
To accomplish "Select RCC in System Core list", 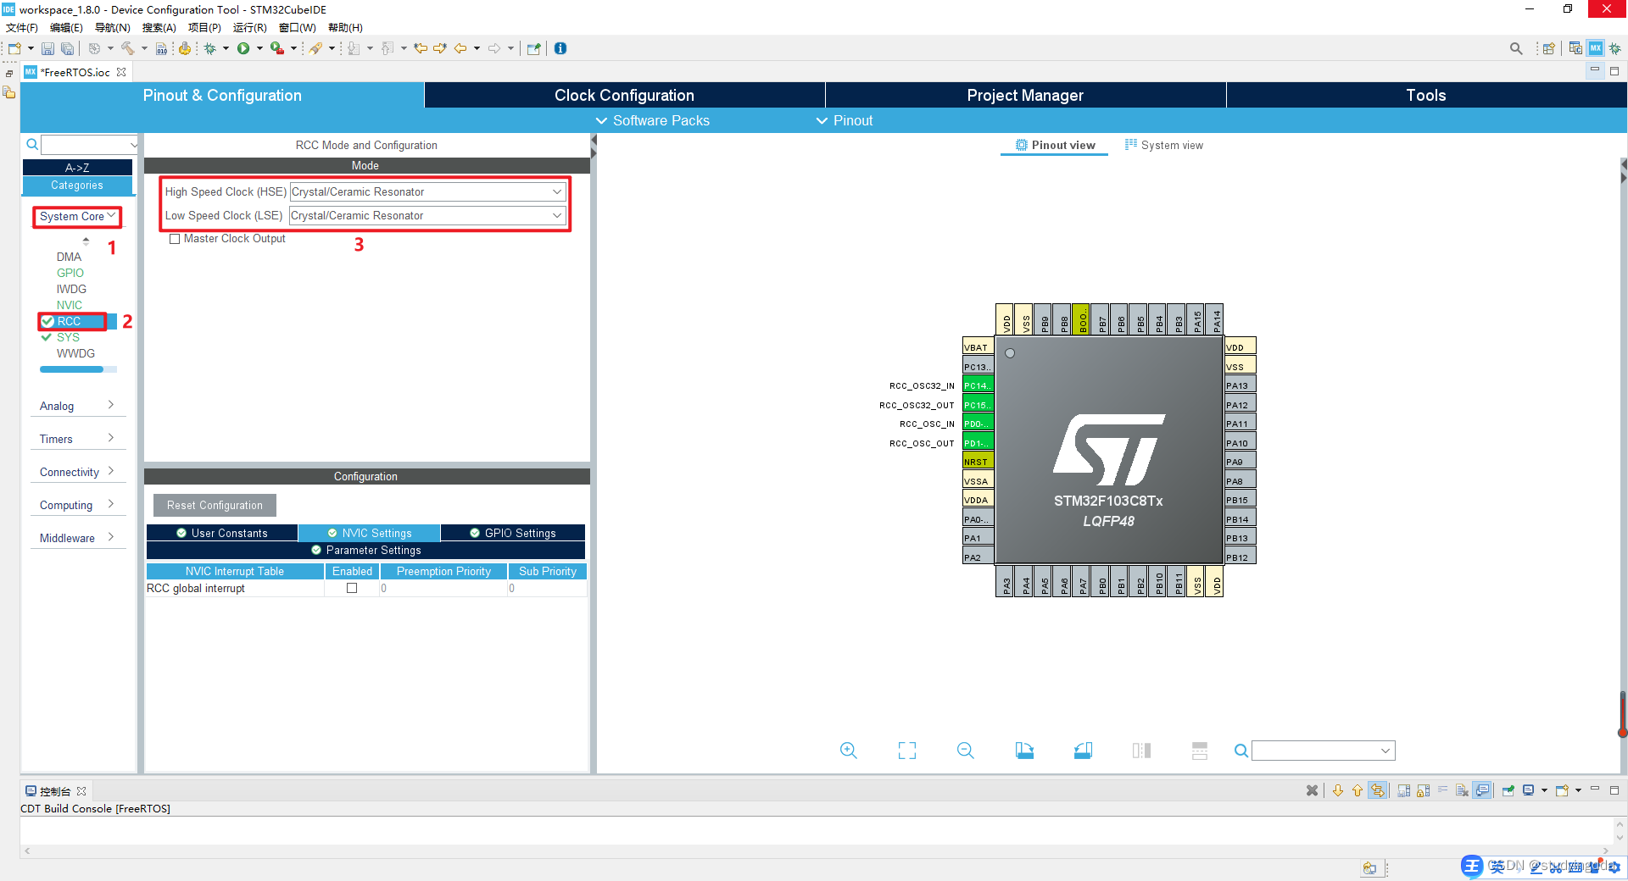I will [70, 321].
